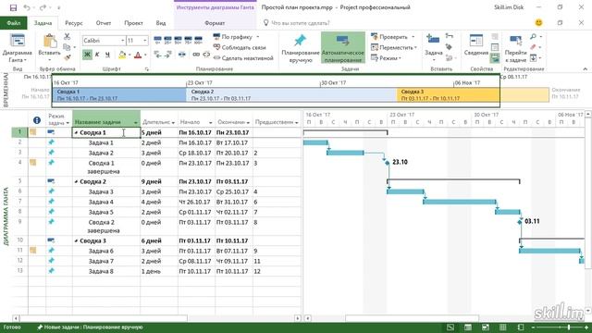592x333 pixels.
Task: Outdent the selected task
Action: coord(158,55)
